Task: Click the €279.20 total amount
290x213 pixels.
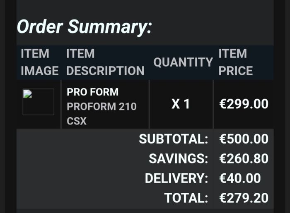Action: [244, 198]
